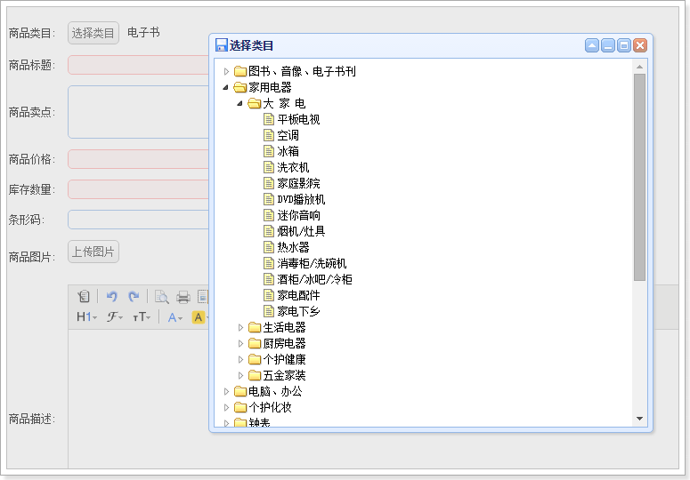The width and height of the screenshot is (690, 480).
Task: Expand the 厨房电器 folder
Action: [240, 343]
